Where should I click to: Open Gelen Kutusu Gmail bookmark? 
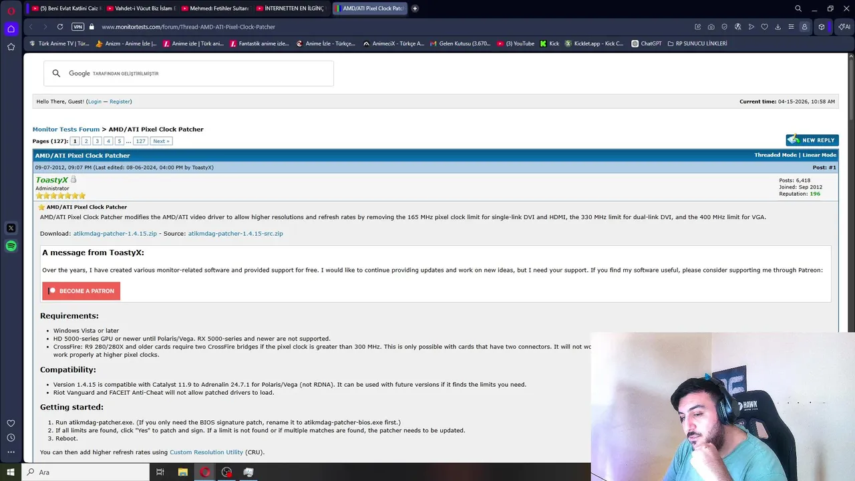460,43
